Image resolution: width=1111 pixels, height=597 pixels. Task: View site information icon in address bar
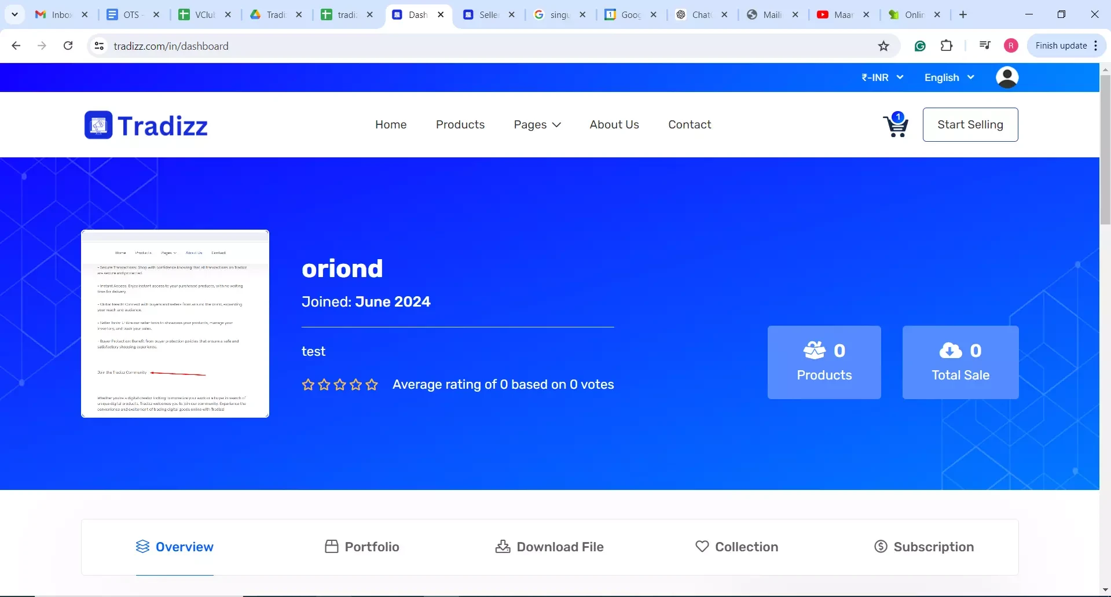point(99,46)
